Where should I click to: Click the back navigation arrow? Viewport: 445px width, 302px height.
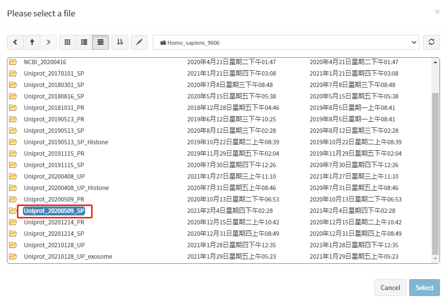tap(15, 42)
